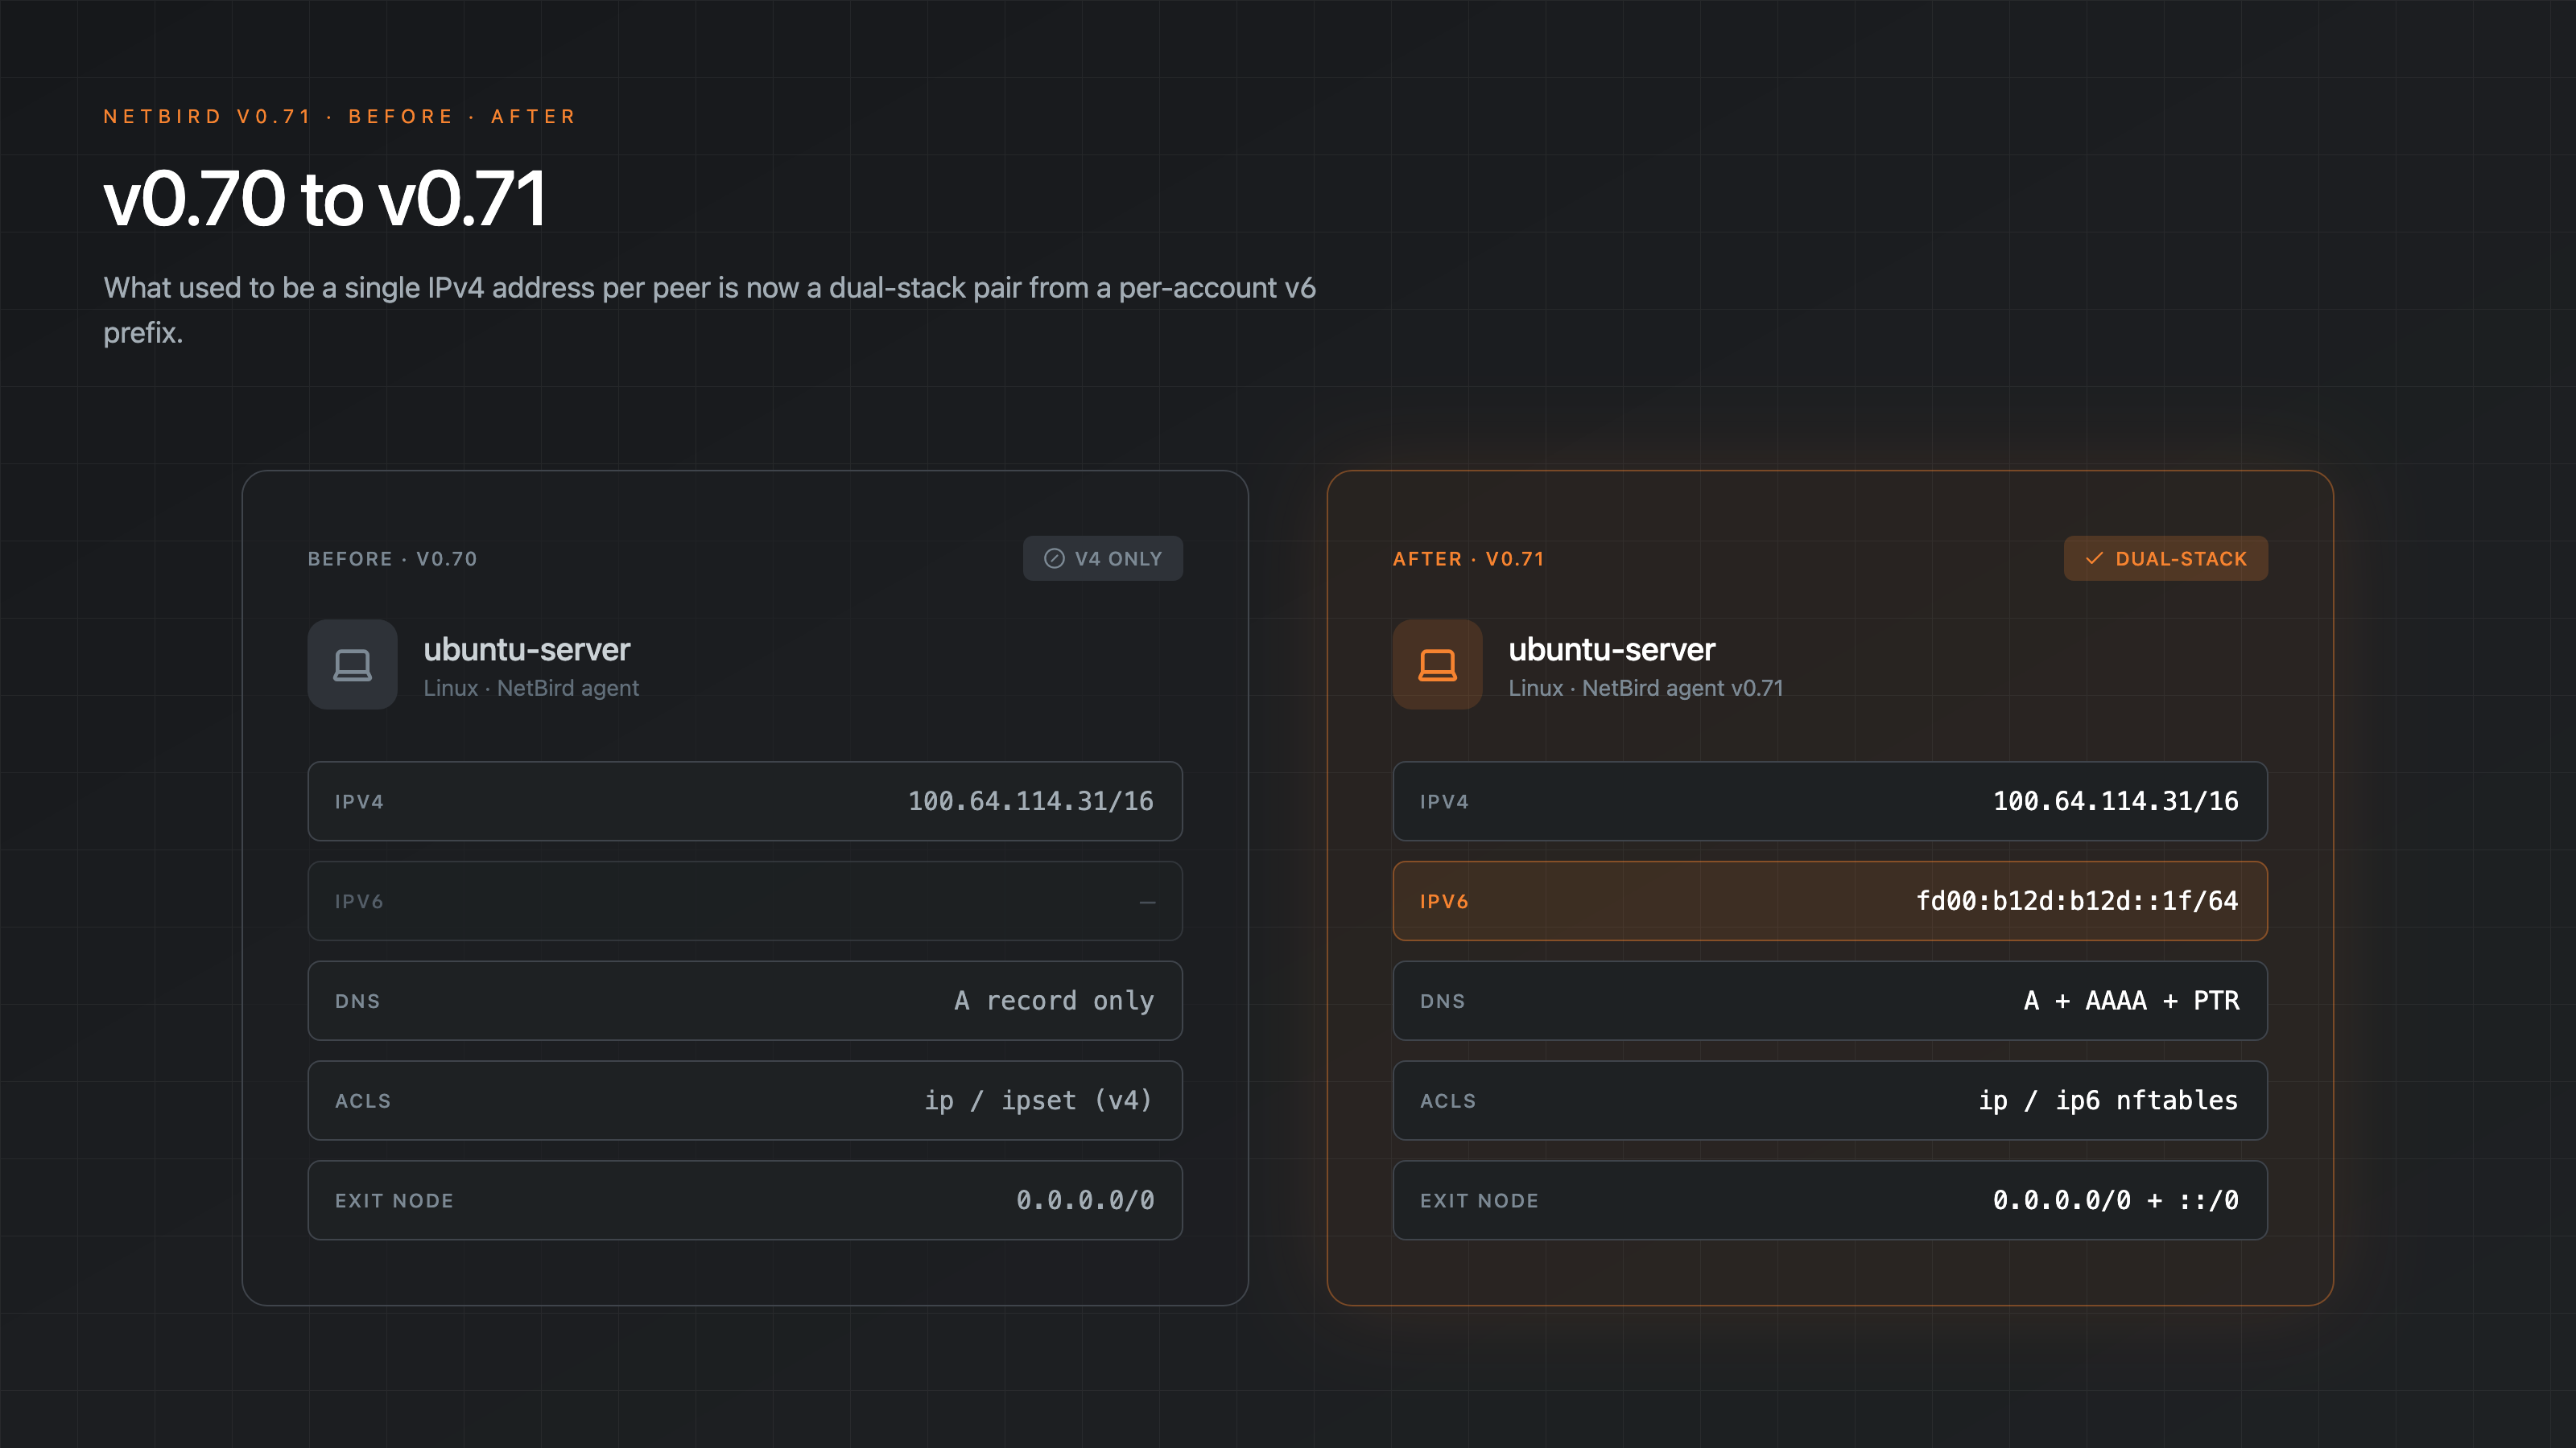The height and width of the screenshot is (1448, 2576).
Task: Click 'NETBIRD V0.71 · BEFORE · AFTER' overline
Action: coord(340,117)
